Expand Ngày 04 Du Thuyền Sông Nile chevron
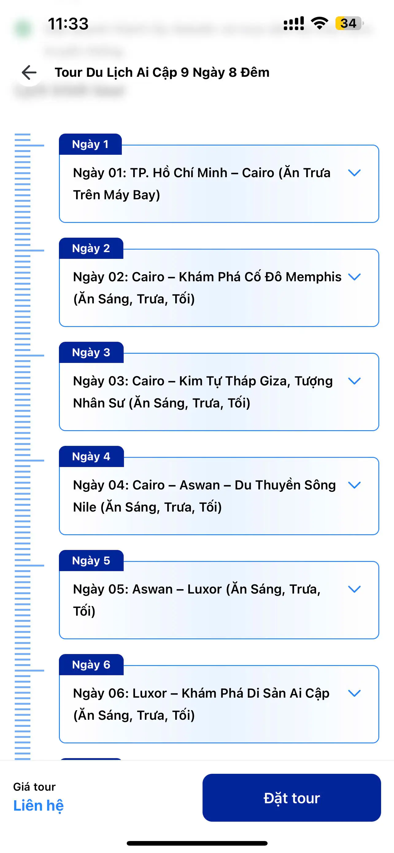 pyautogui.click(x=354, y=485)
